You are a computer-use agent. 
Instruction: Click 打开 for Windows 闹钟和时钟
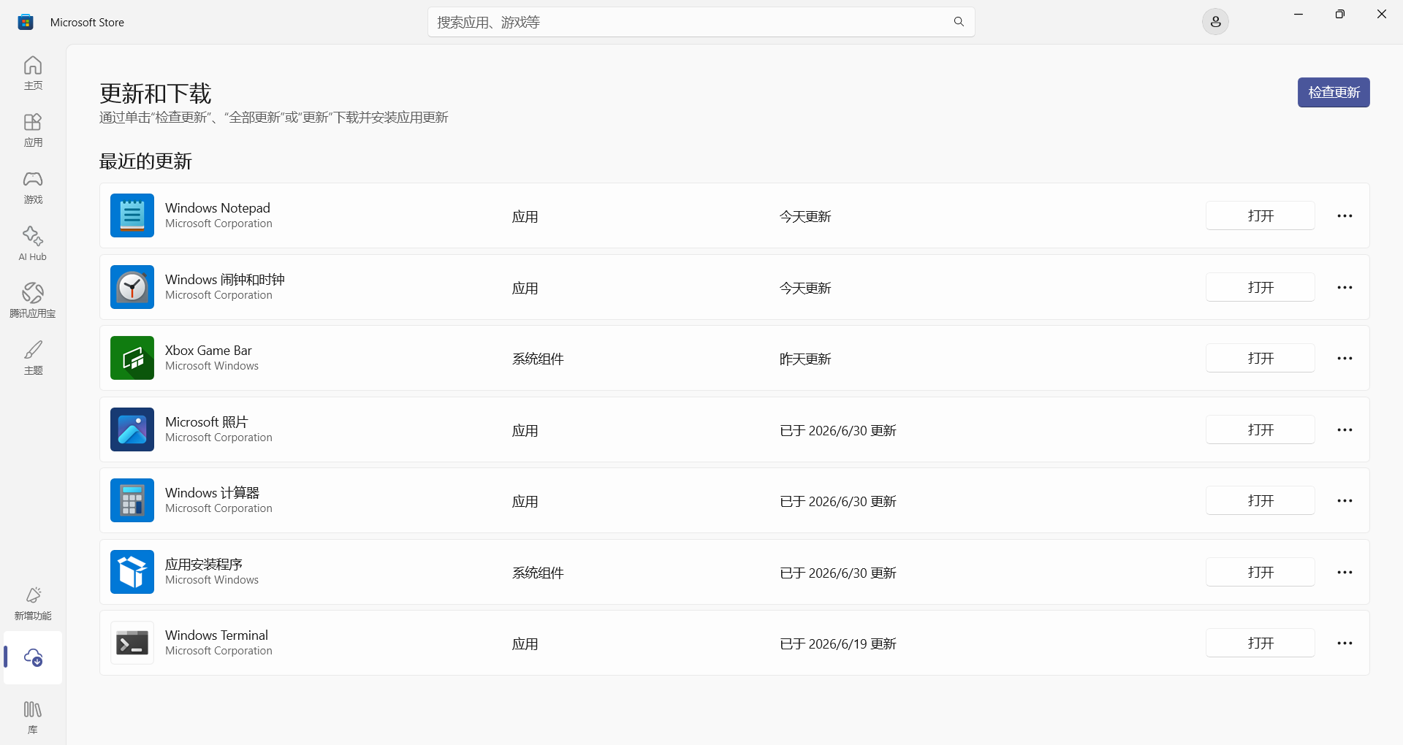click(x=1261, y=287)
